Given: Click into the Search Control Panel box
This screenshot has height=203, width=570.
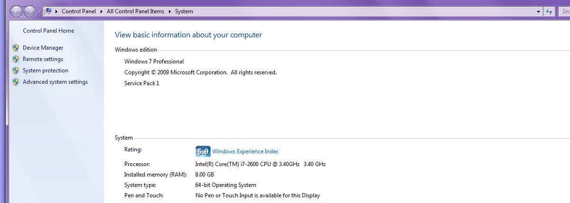Looking at the screenshot, I should point(564,11).
